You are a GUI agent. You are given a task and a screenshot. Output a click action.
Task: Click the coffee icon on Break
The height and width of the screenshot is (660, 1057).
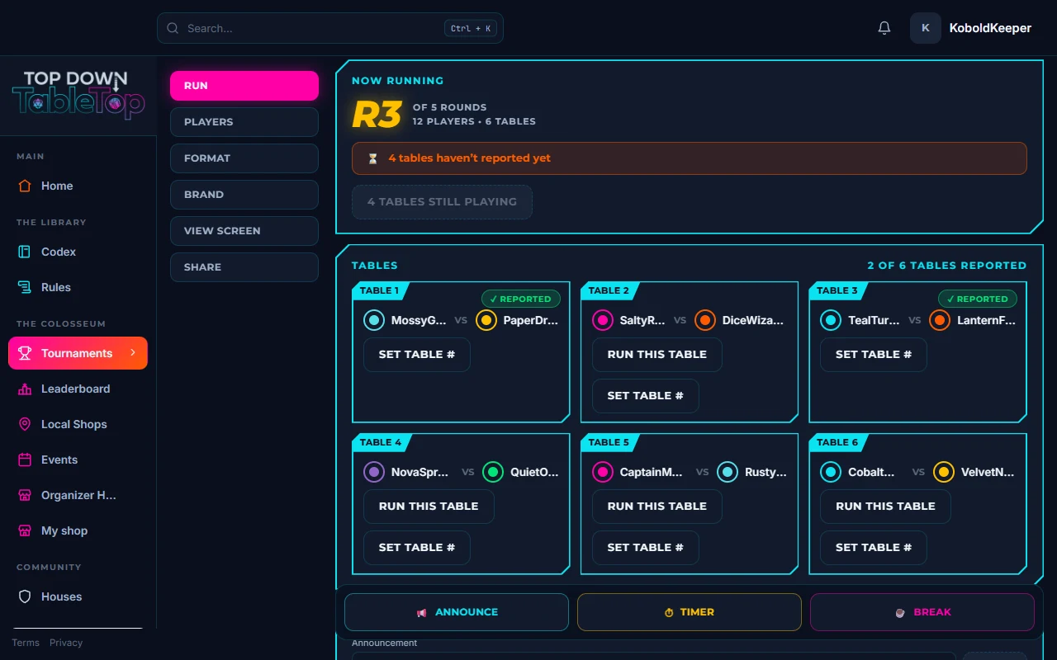[x=900, y=612]
